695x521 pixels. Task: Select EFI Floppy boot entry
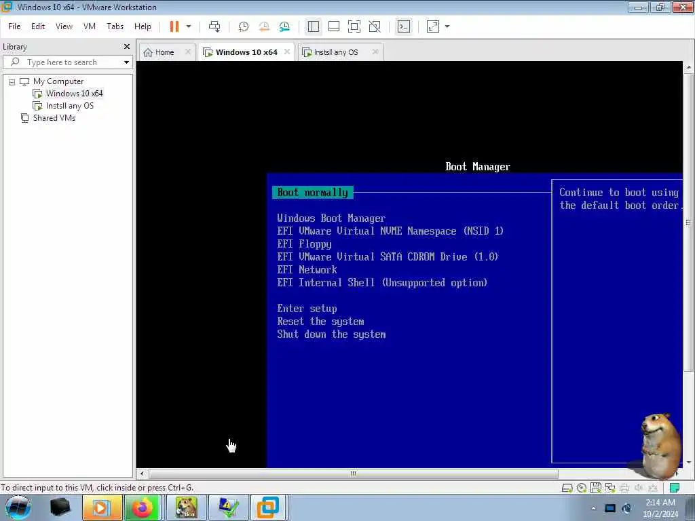(x=304, y=244)
